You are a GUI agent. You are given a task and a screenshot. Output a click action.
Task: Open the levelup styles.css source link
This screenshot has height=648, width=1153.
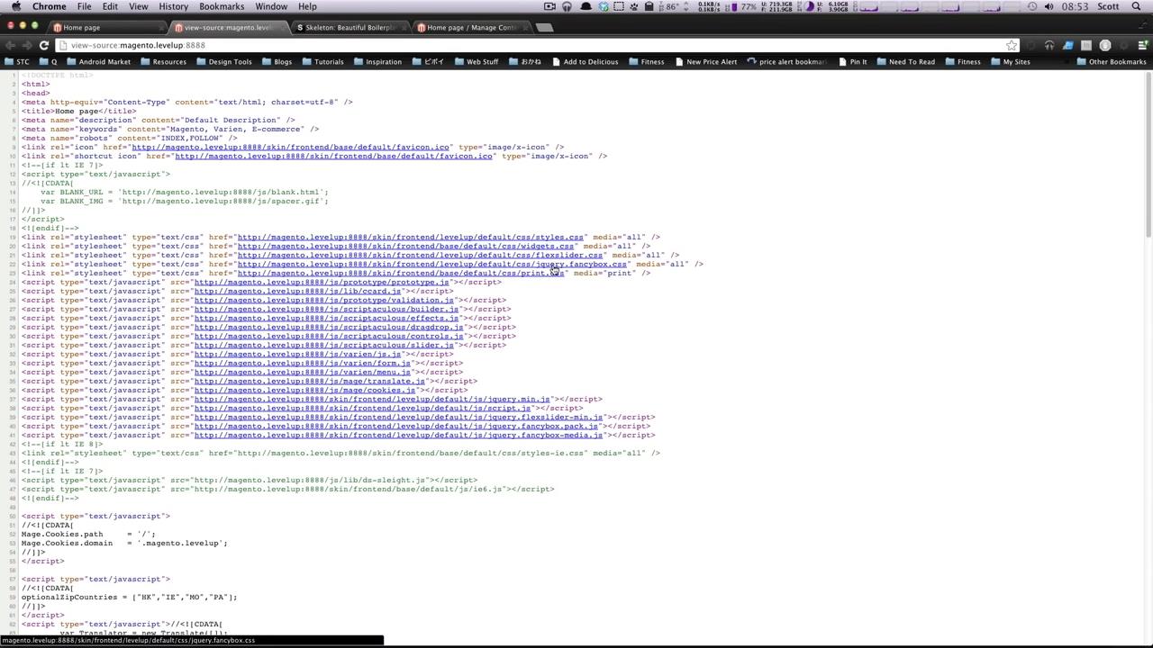[x=410, y=237]
